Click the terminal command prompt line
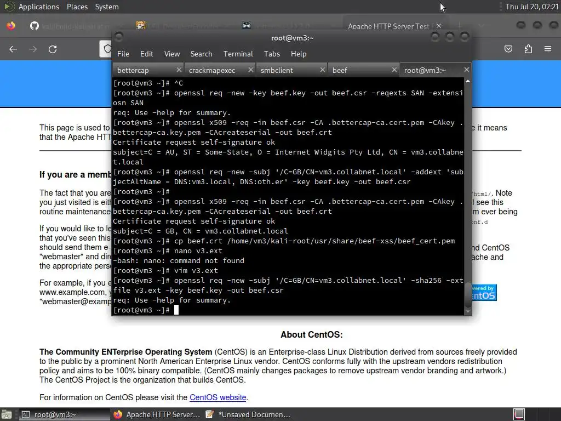 coord(288,310)
